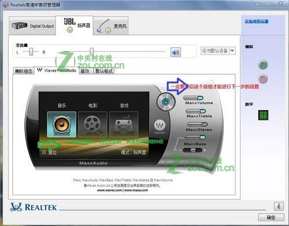The width and height of the screenshot is (289, 226).
Task: Click the information i button
Action: point(279,206)
